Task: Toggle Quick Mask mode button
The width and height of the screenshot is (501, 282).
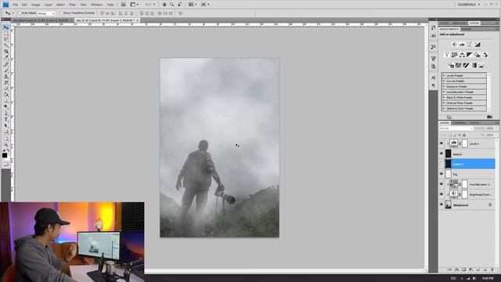Action: pos(5,164)
